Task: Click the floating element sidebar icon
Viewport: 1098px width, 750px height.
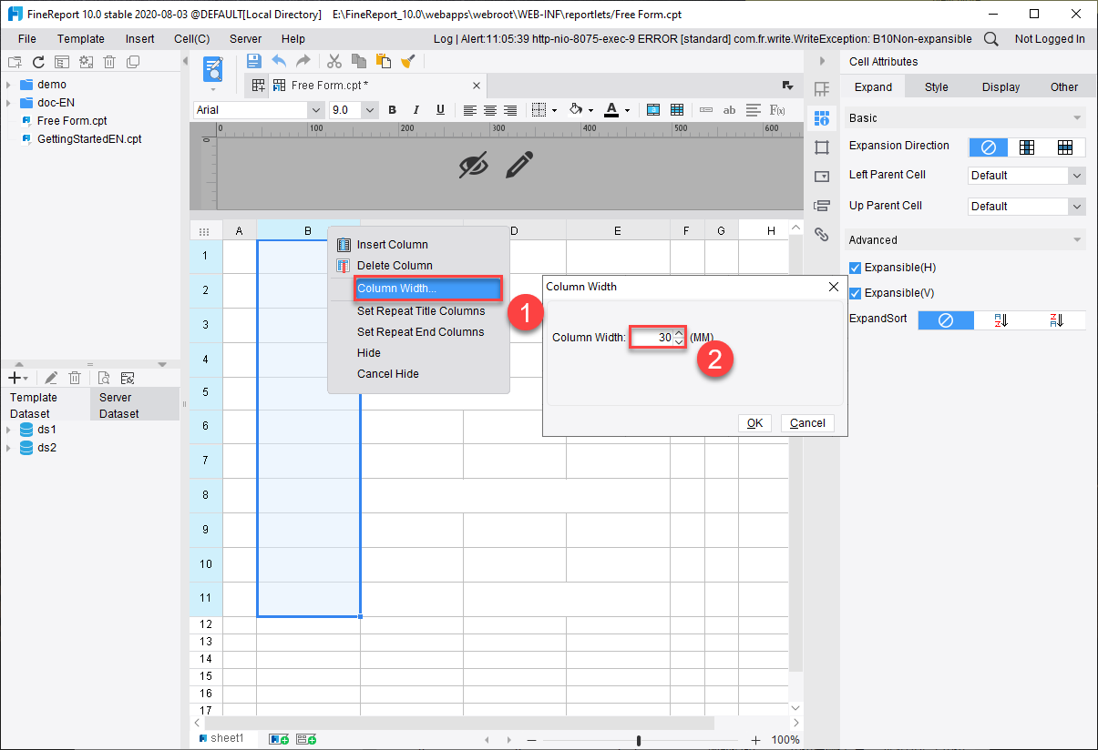Action: click(x=822, y=147)
